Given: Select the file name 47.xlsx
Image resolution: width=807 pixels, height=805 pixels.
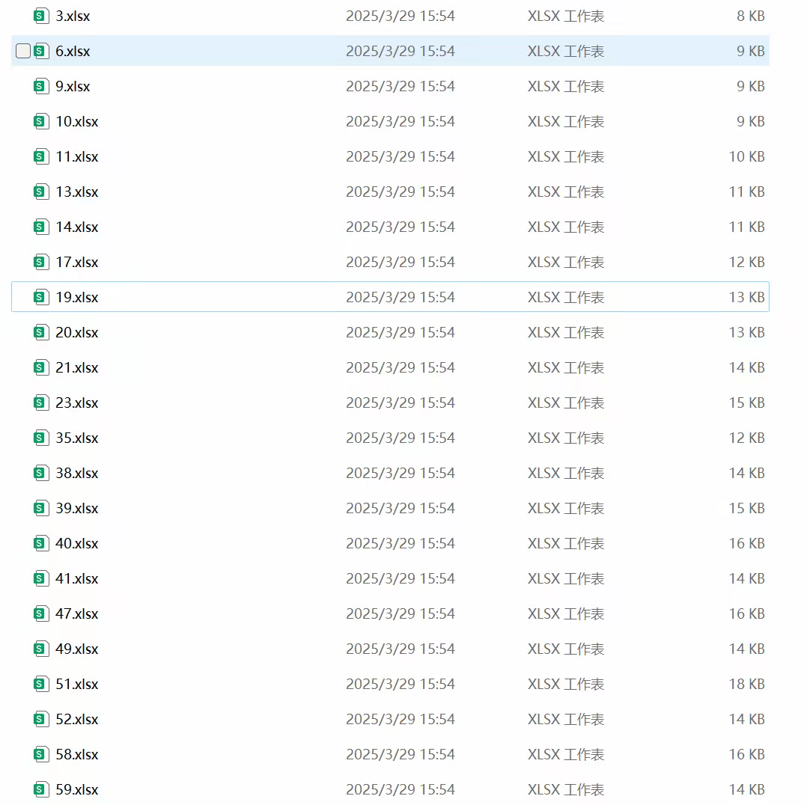Looking at the screenshot, I should point(76,613).
